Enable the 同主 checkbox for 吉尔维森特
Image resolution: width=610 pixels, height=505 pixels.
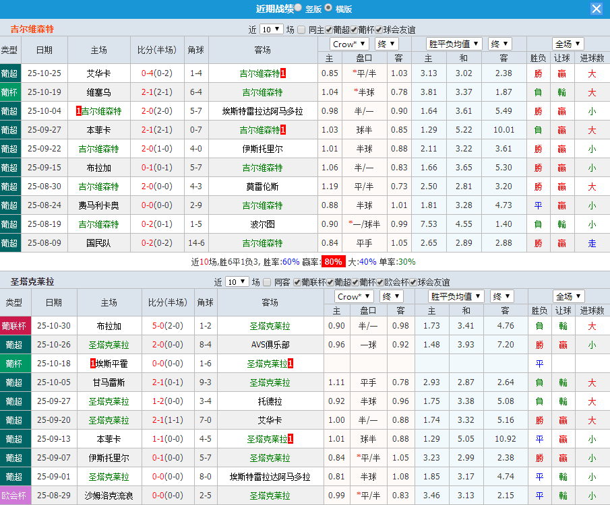pos(300,30)
